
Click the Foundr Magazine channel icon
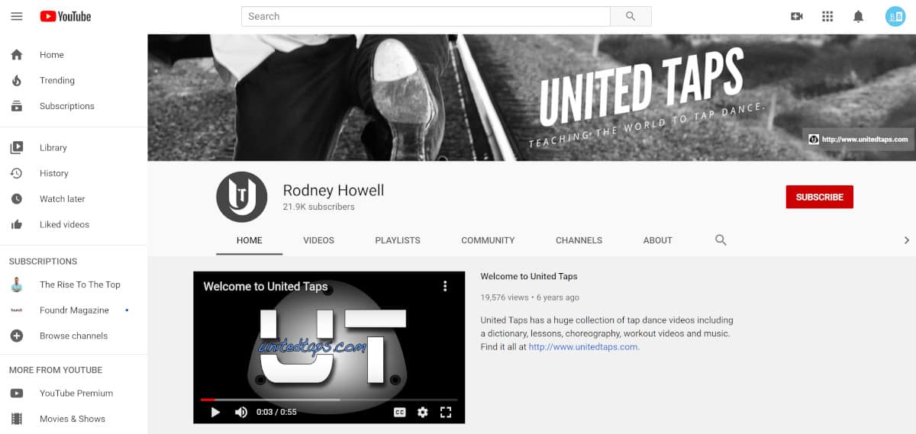(x=17, y=310)
